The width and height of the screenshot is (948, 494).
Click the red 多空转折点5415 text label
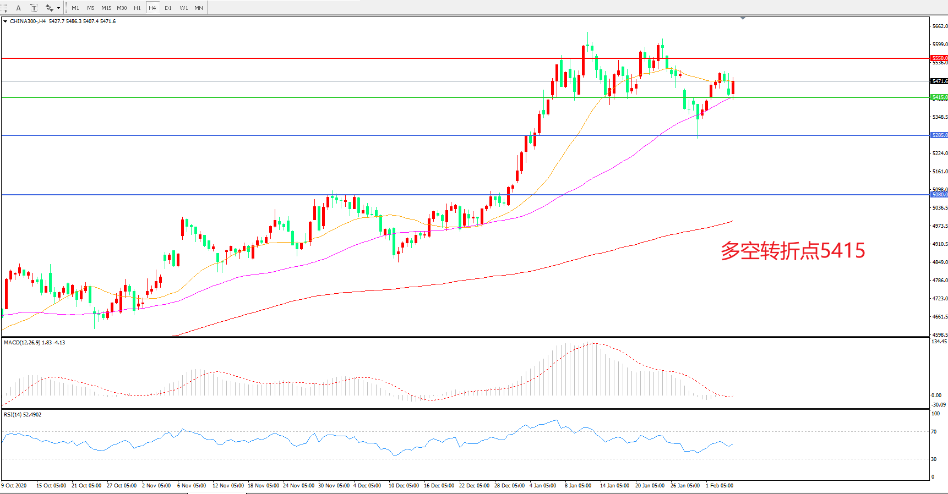(793, 251)
